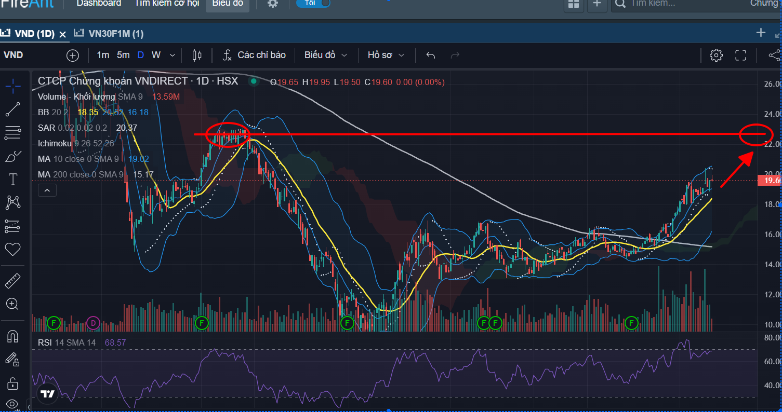Select the text annotation tool
This screenshot has height=412, width=782.
(12, 180)
